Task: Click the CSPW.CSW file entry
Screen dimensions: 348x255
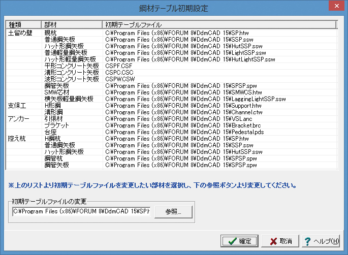Action: pos(120,79)
